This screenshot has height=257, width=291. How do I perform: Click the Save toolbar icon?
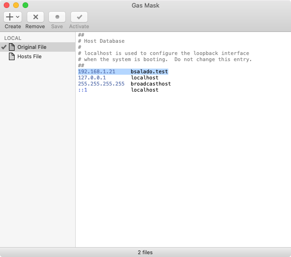(x=57, y=17)
